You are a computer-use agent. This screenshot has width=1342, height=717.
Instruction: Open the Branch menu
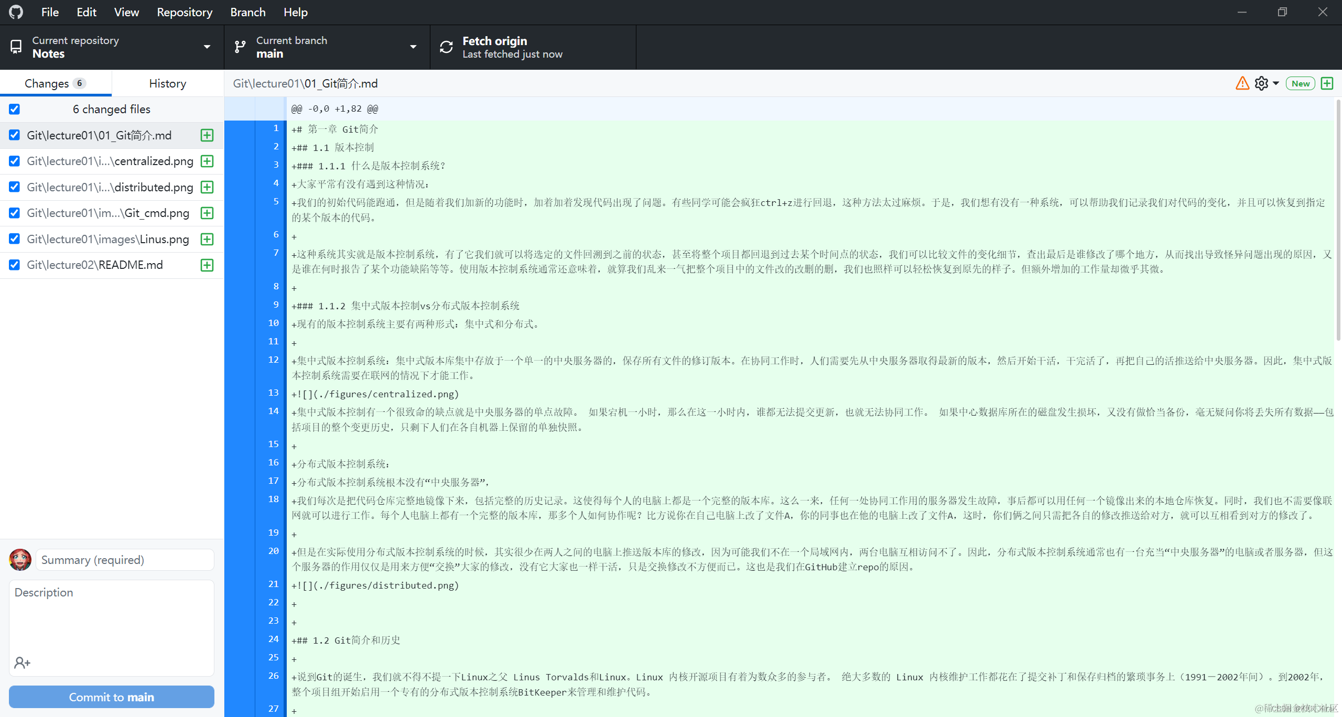coord(247,12)
